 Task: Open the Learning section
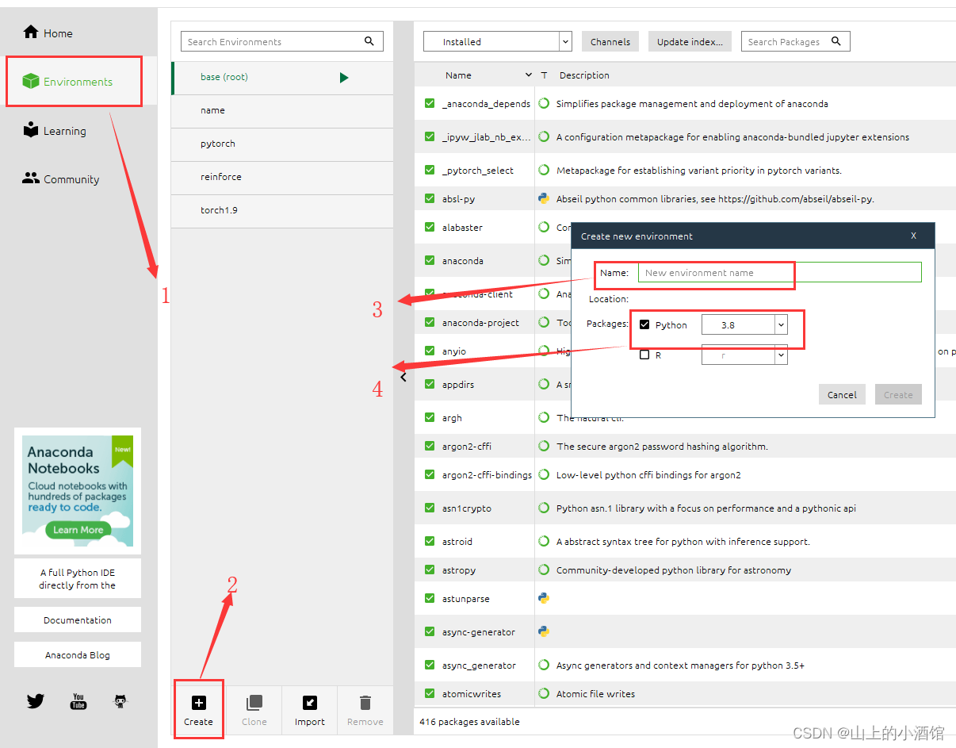coord(54,130)
